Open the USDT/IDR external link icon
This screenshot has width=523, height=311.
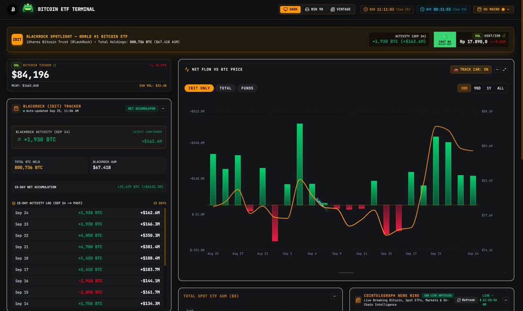504,36
